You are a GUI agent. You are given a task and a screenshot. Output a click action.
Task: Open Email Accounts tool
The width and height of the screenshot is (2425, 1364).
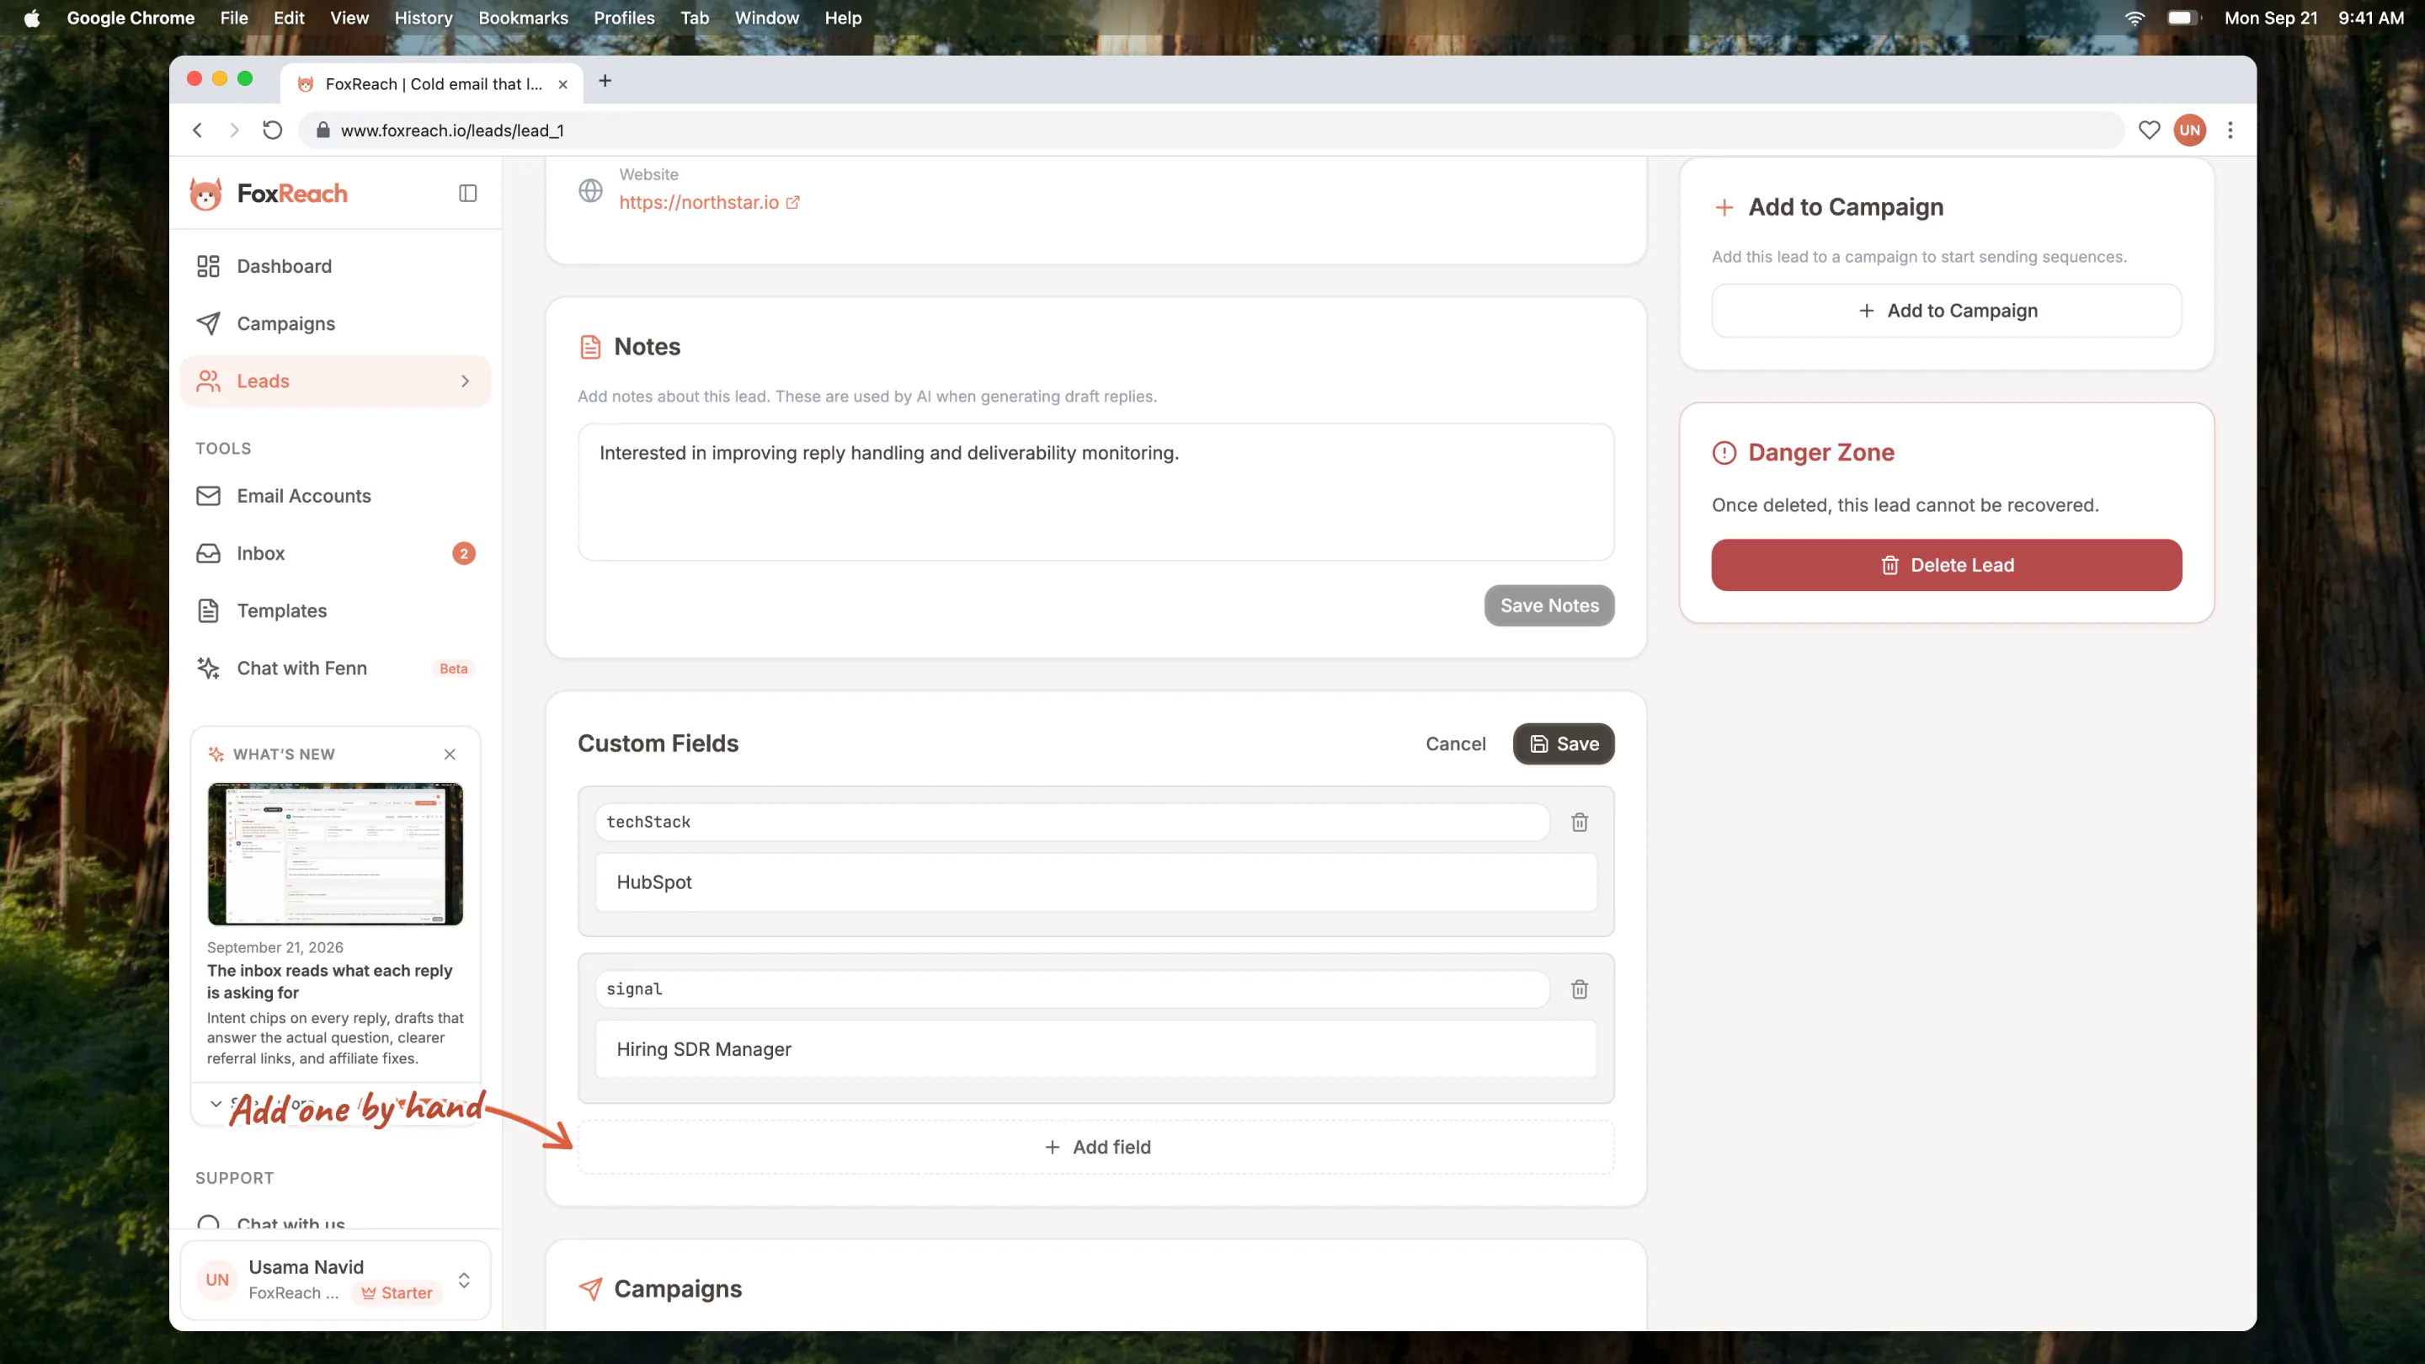coord(335,496)
